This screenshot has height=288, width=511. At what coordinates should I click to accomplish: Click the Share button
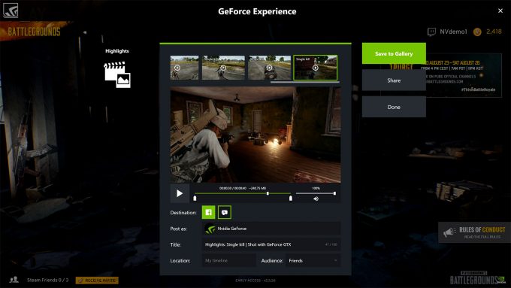click(x=394, y=80)
